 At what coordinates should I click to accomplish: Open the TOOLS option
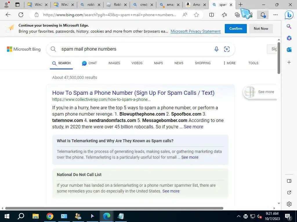pyautogui.click(x=253, y=63)
